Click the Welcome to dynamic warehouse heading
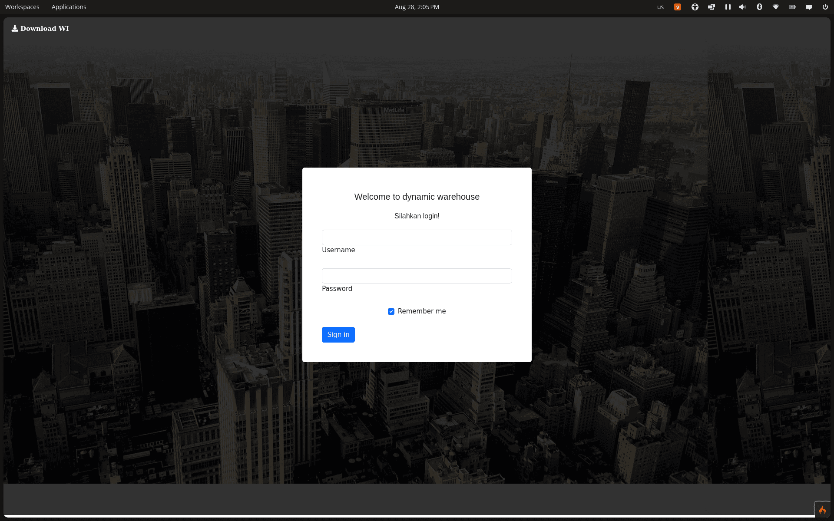This screenshot has height=521, width=834. 417,197
